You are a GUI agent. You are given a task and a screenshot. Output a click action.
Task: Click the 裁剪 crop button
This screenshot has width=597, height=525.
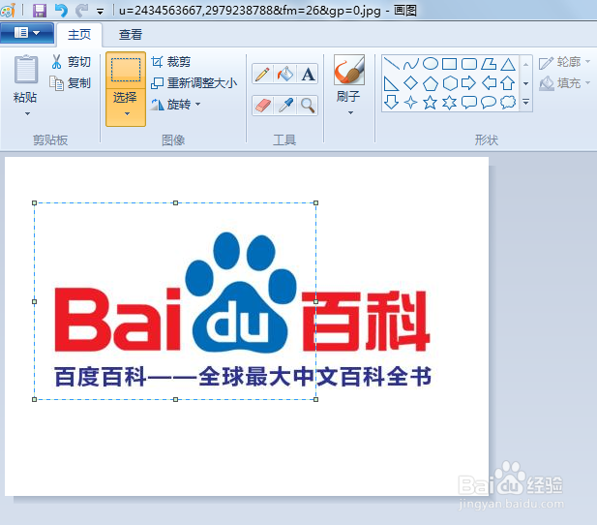tap(171, 62)
